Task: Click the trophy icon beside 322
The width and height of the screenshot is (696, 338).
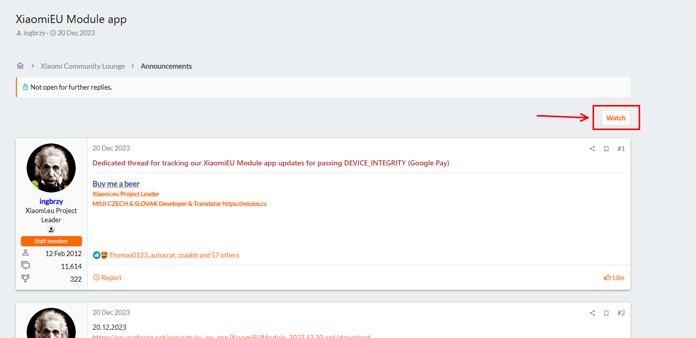Action: pyautogui.click(x=26, y=279)
